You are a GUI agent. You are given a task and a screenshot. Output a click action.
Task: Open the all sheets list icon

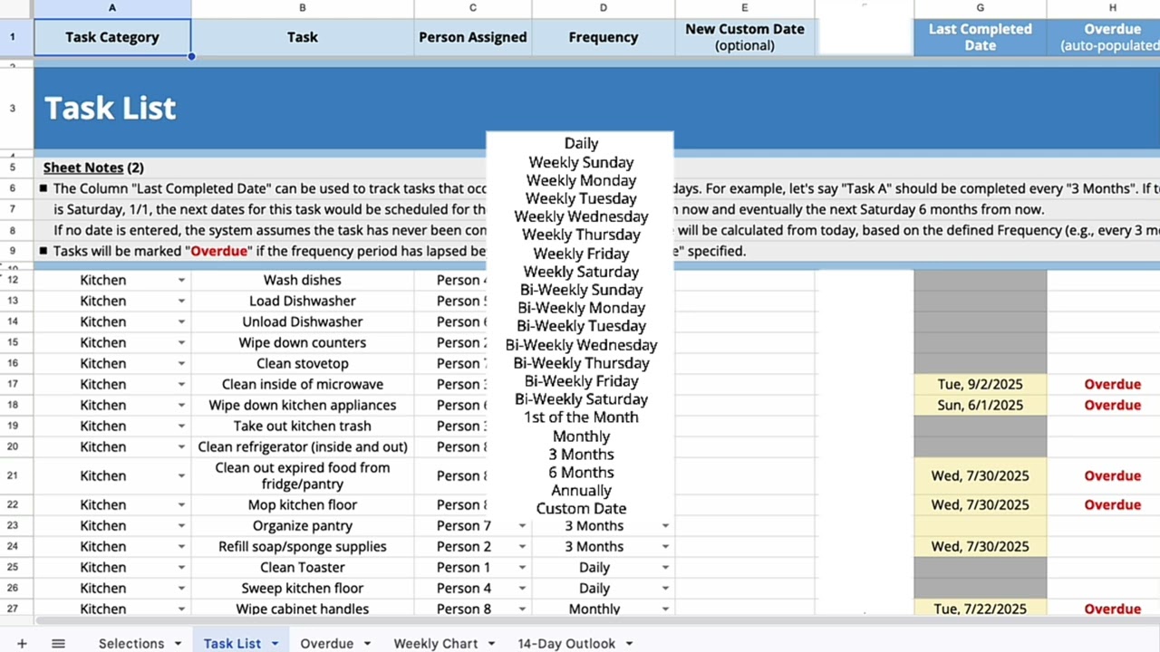tap(58, 643)
